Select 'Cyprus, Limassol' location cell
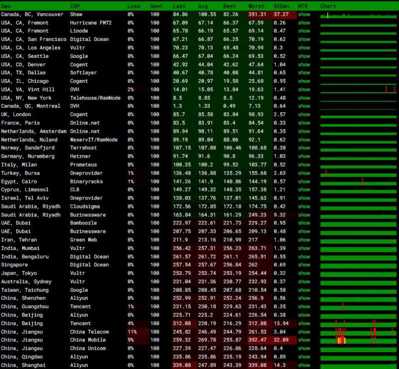 (x=24, y=190)
